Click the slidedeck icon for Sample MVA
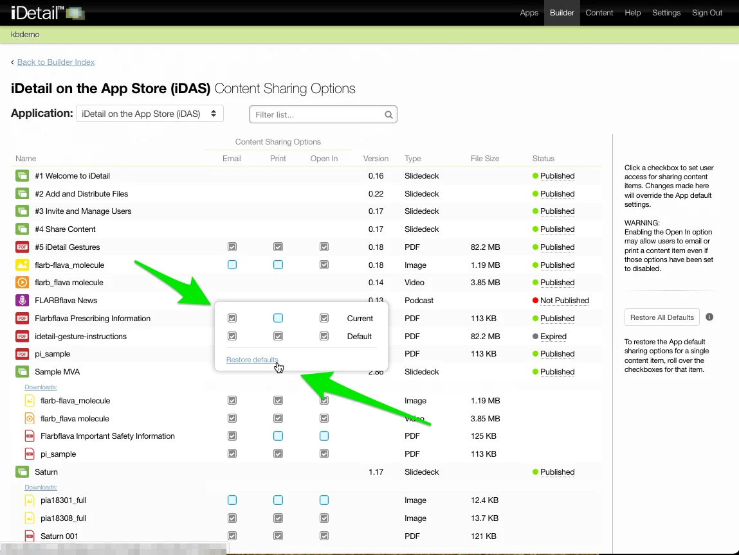The width and height of the screenshot is (739, 555). click(x=23, y=372)
